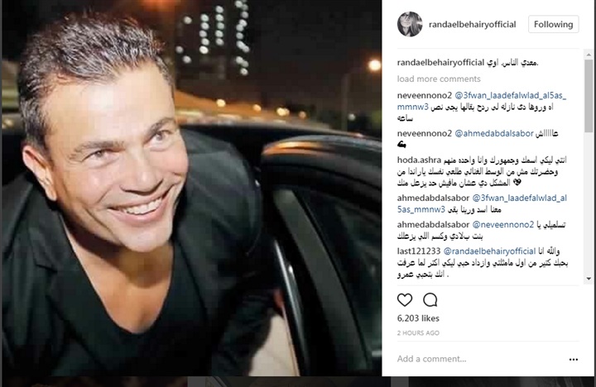Open the @neveennono2 mention link
This screenshot has height=387, width=596.
(x=503, y=224)
